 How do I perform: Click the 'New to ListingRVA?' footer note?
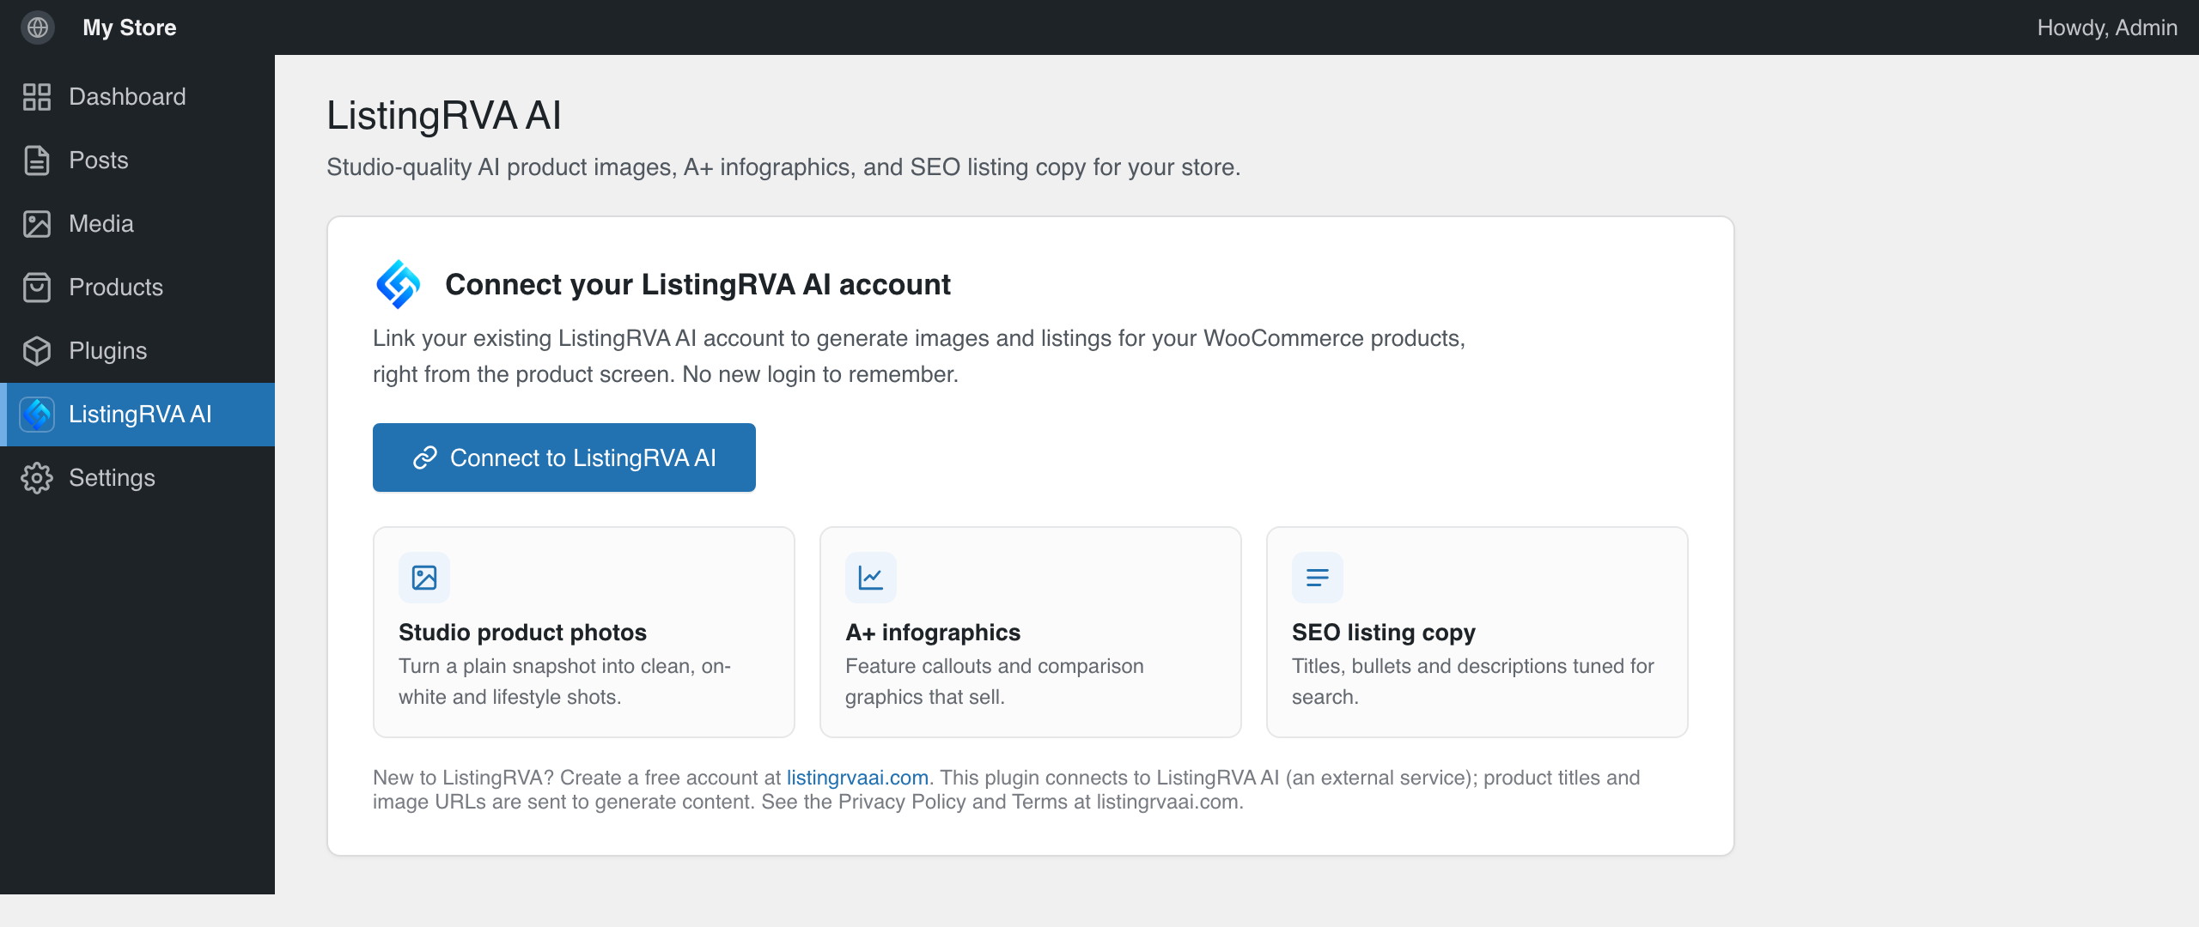click(1006, 790)
